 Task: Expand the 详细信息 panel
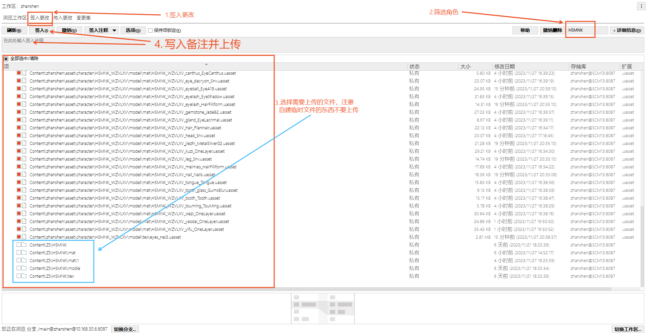[627, 31]
